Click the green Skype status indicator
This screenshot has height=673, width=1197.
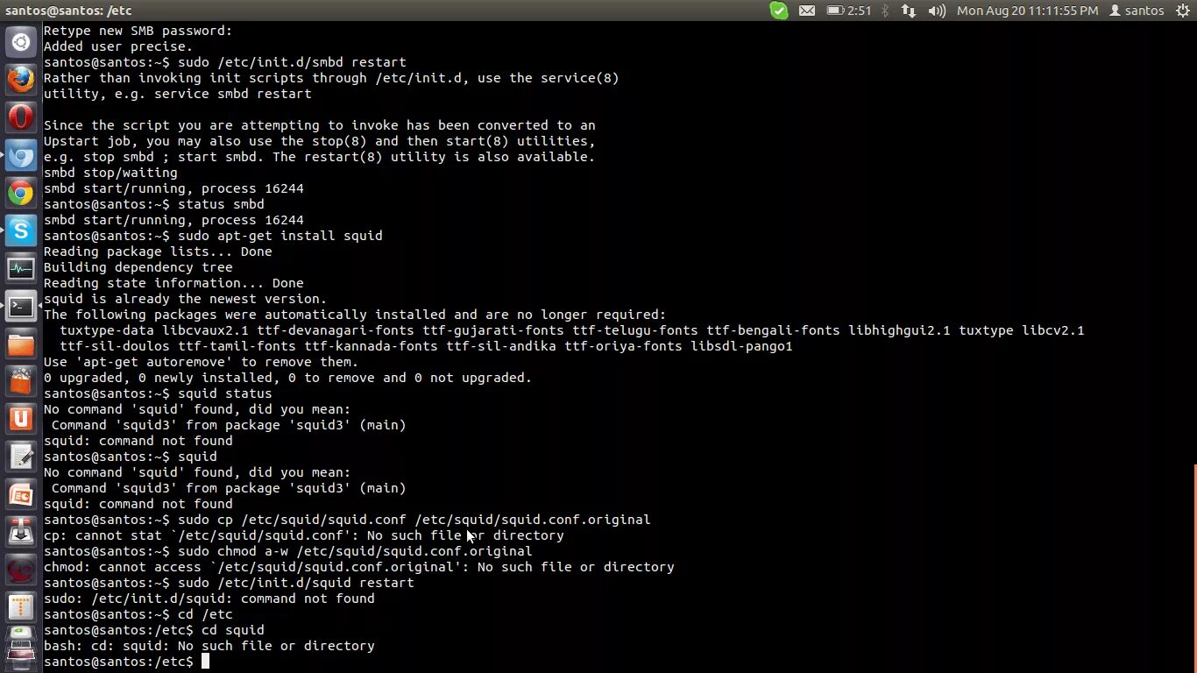pos(779,11)
